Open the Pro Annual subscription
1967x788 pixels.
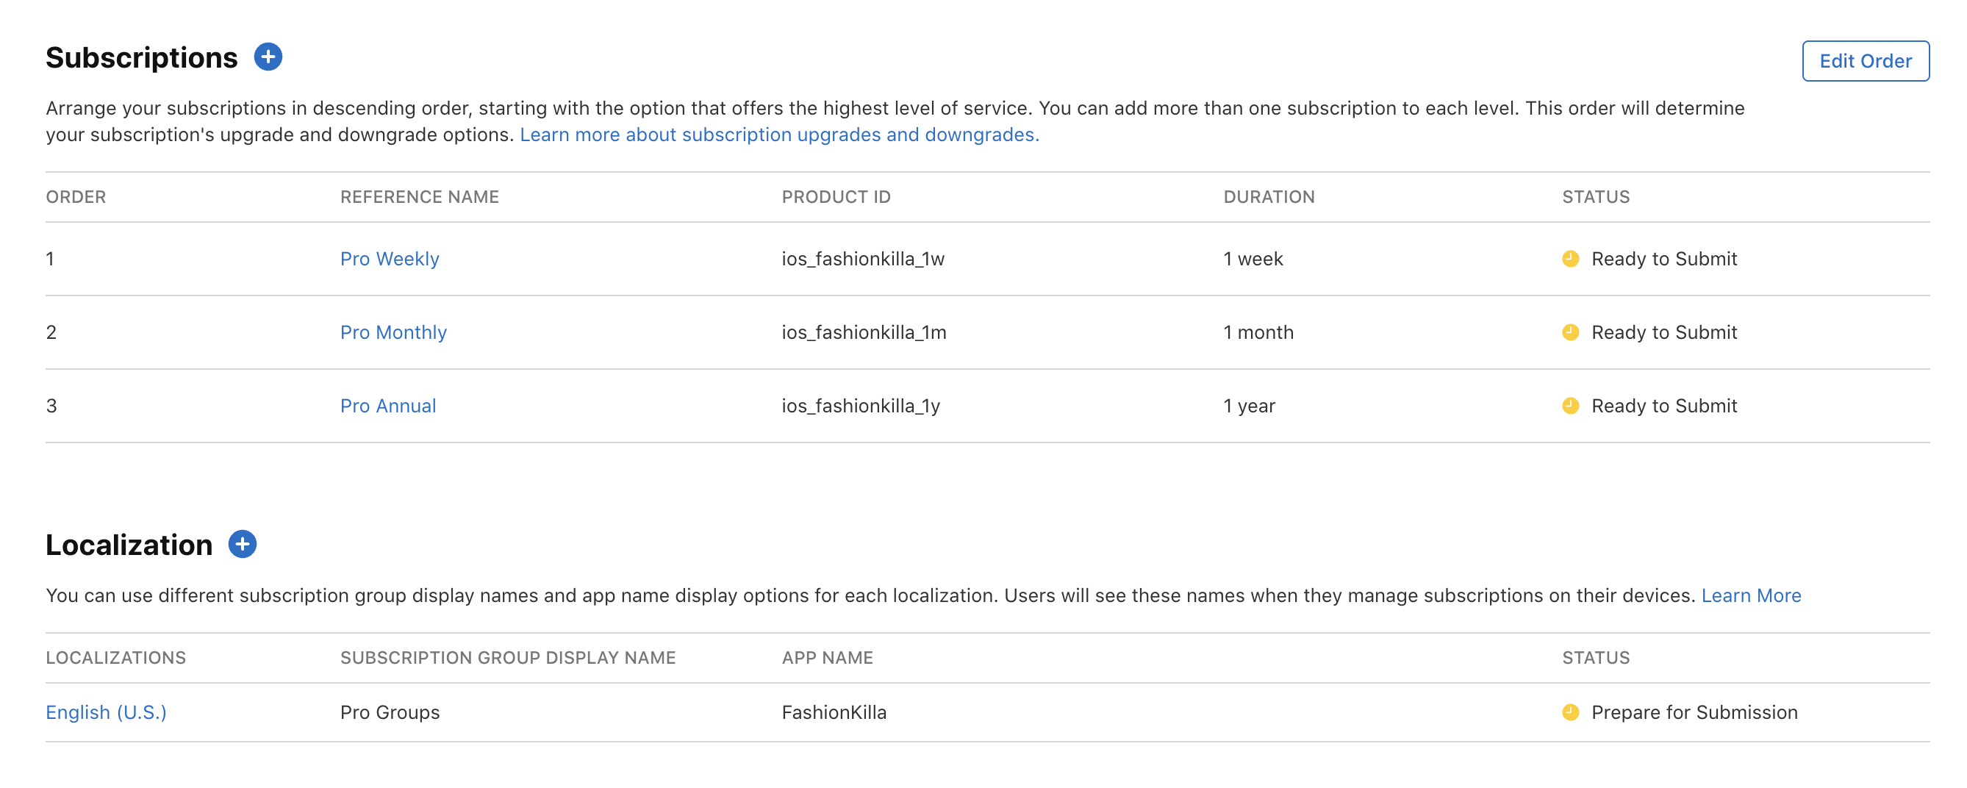[388, 406]
